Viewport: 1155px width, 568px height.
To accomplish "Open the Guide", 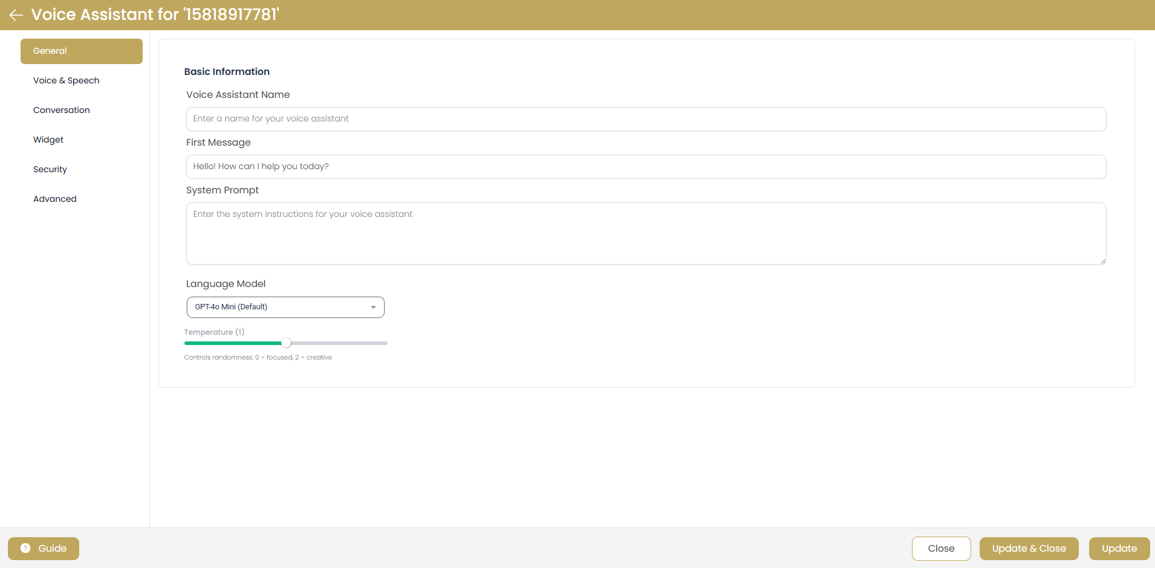I will [43, 548].
